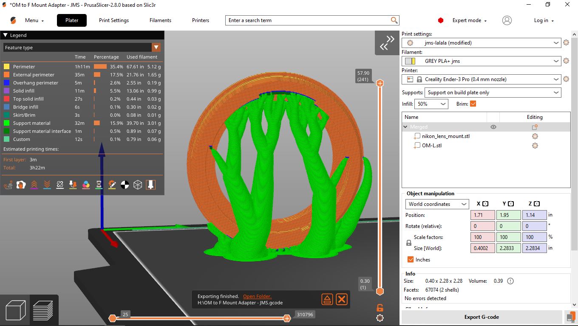Image resolution: width=578 pixels, height=326 pixels.
Task: Open the Infill percentage dropdown
Action: [x=431, y=104]
